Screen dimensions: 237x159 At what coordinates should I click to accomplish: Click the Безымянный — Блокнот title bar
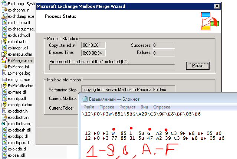pos(158,99)
